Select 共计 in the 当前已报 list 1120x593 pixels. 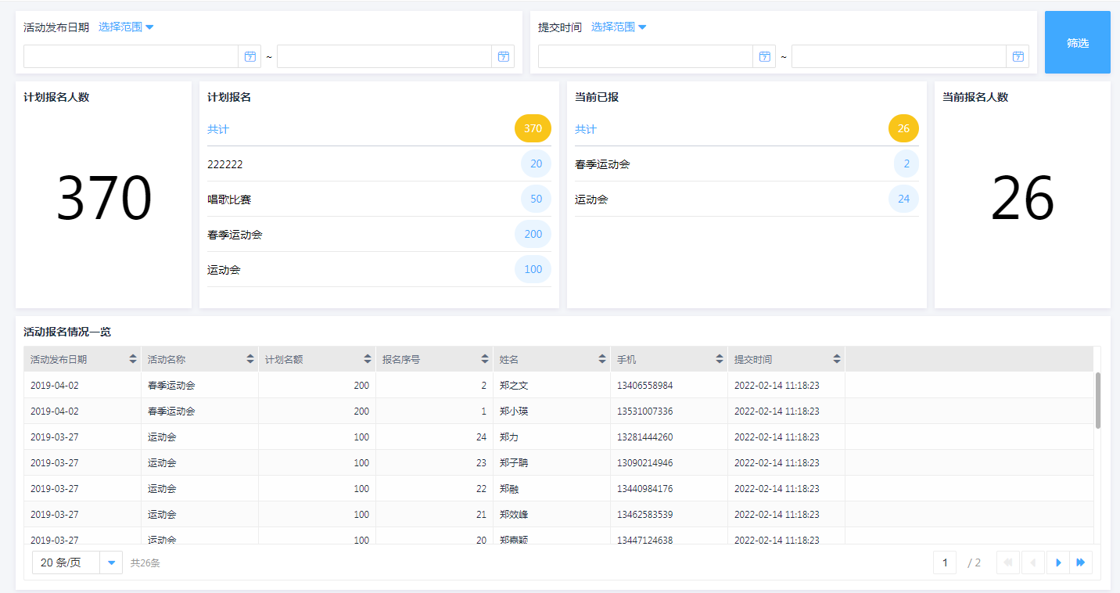[x=586, y=129]
